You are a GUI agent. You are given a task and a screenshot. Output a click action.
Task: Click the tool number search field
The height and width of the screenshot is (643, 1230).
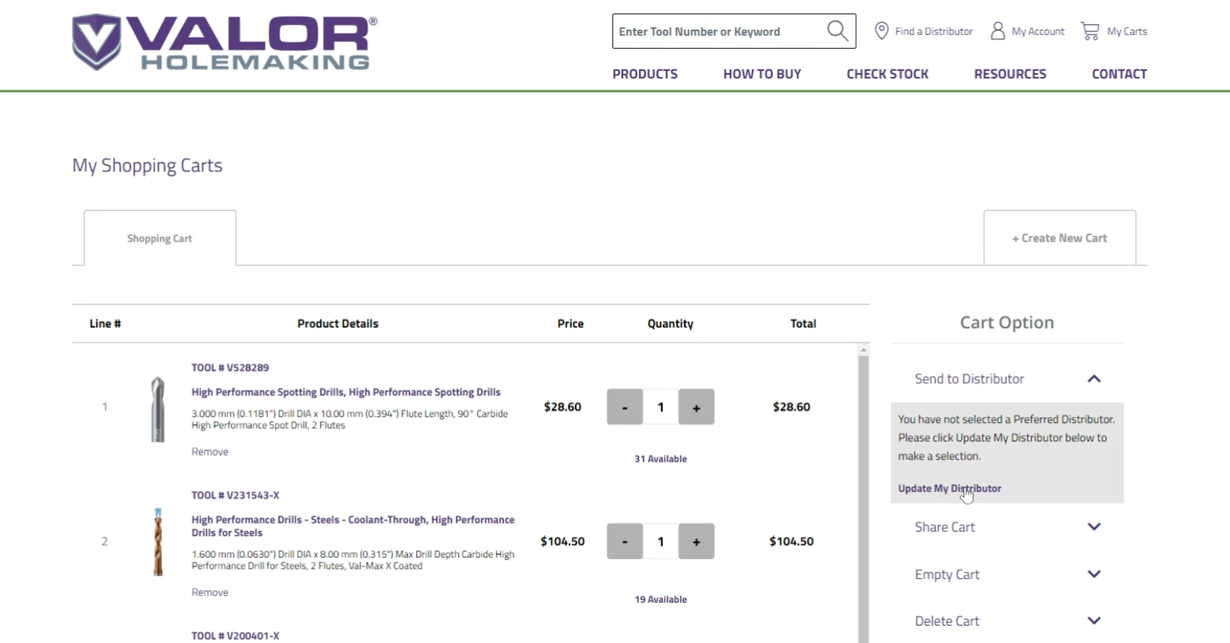(x=718, y=31)
